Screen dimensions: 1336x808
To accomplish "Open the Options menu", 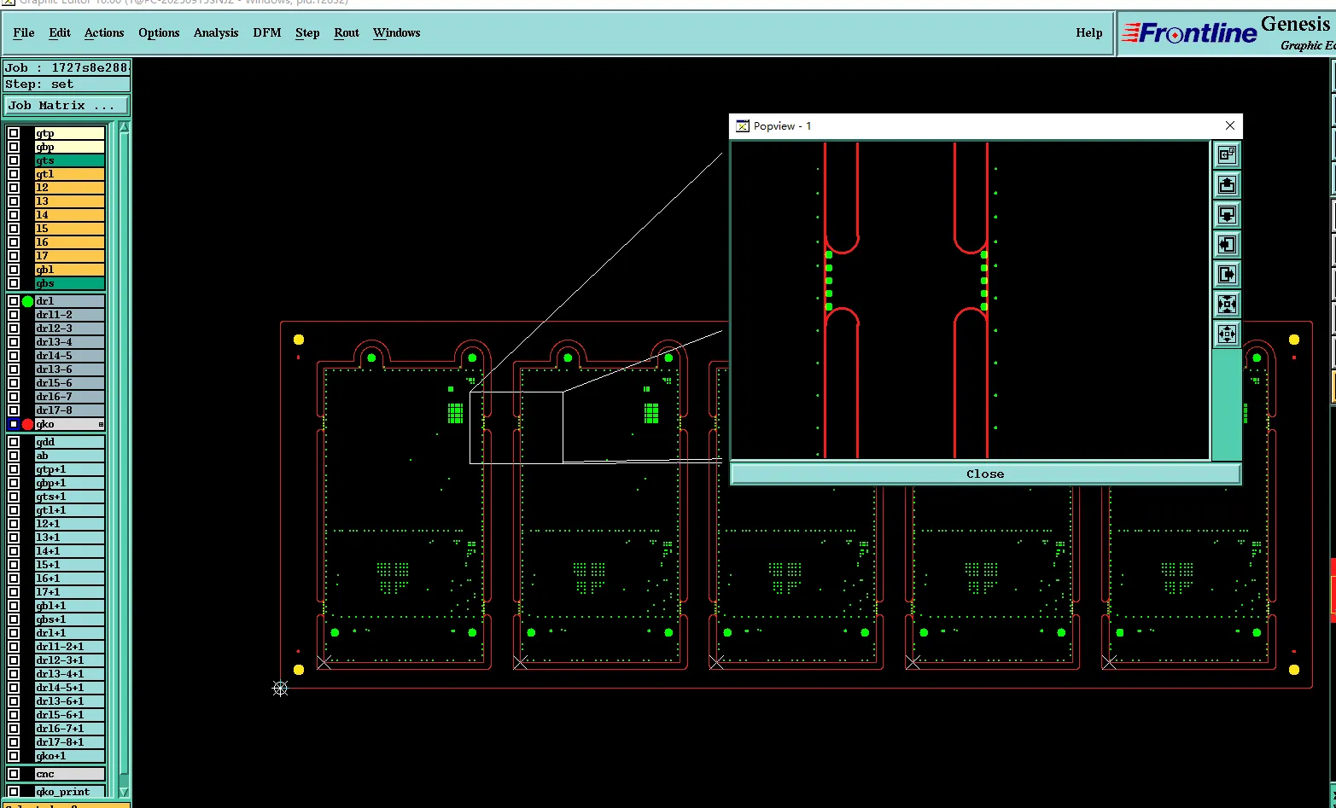I will (159, 32).
